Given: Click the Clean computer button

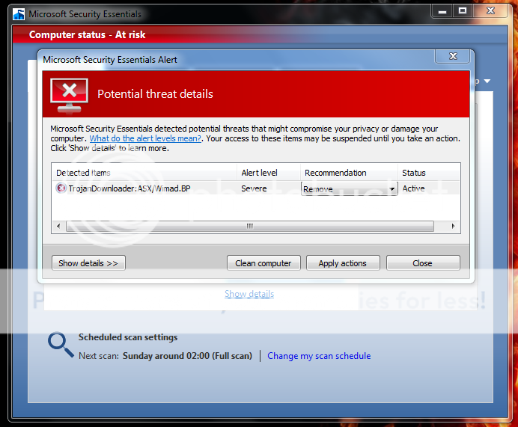Looking at the screenshot, I should pyautogui.click(x=263, y=263).
